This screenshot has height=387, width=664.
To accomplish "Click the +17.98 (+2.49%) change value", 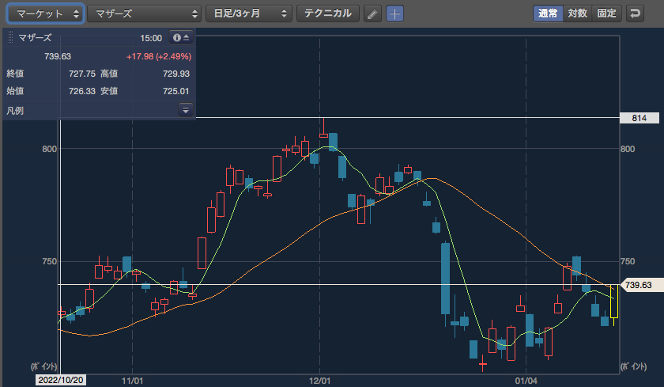I will tap(159, 56).
